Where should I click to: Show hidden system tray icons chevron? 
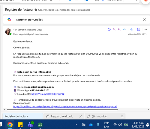click(x=76, y=125)
